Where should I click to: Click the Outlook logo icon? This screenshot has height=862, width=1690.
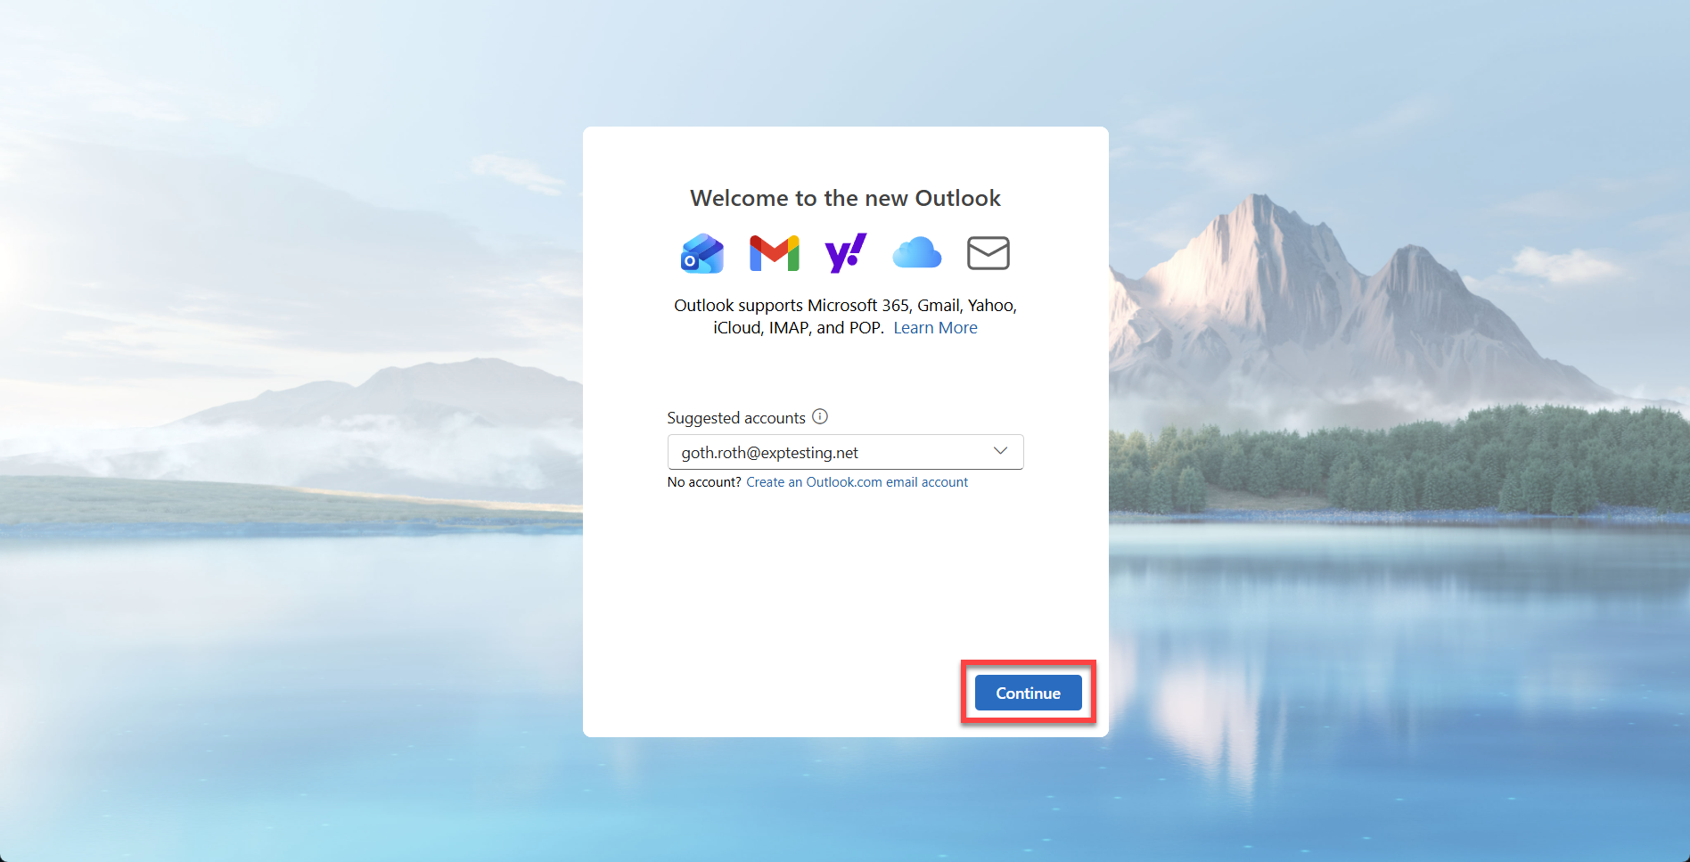click(702, 253)
